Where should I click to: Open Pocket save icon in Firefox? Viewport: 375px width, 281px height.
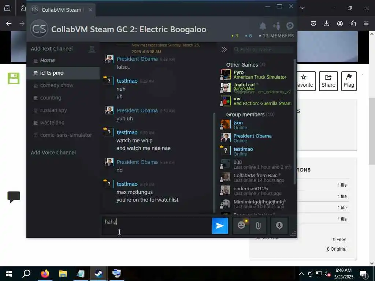click(x=313, y=23)
